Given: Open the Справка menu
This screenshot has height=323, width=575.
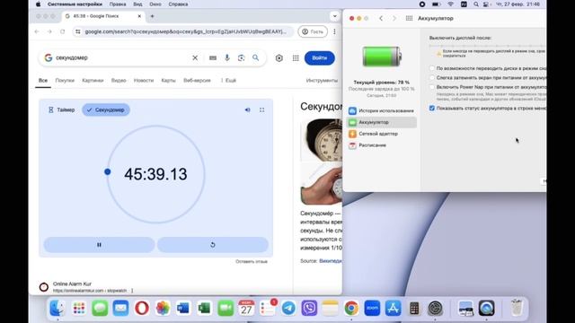Looking at the screenshot, I should tap(178, 4).
